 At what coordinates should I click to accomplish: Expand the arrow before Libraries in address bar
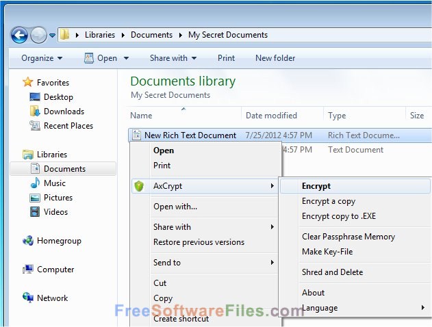(77, 35)
